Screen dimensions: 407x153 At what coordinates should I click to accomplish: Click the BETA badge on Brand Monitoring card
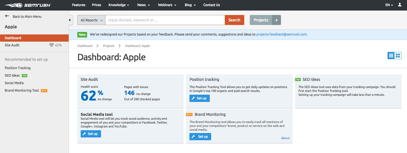[189, 114]
